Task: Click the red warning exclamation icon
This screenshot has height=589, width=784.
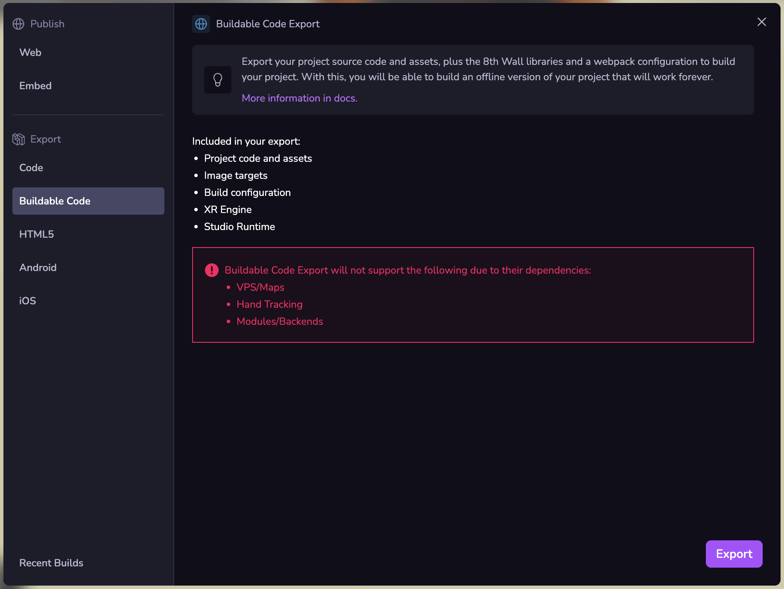Action: [212, 270]
